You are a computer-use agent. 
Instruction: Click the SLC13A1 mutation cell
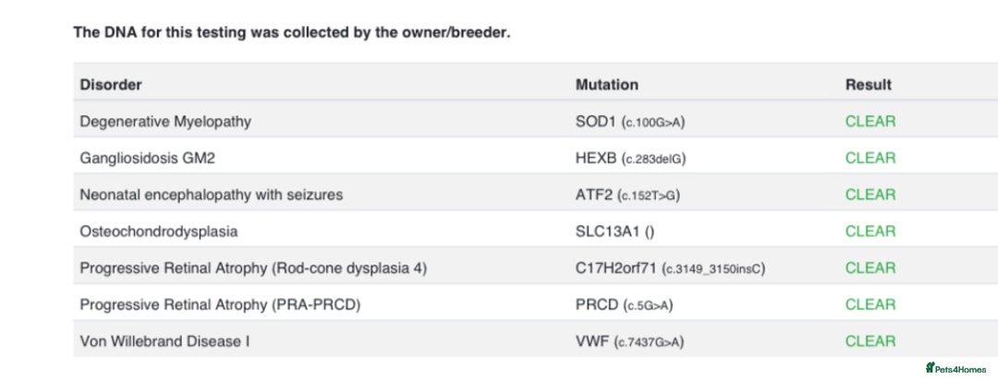point(615,231)
